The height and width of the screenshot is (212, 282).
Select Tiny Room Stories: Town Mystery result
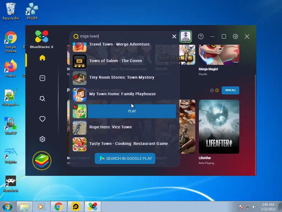tap(124, 78)
